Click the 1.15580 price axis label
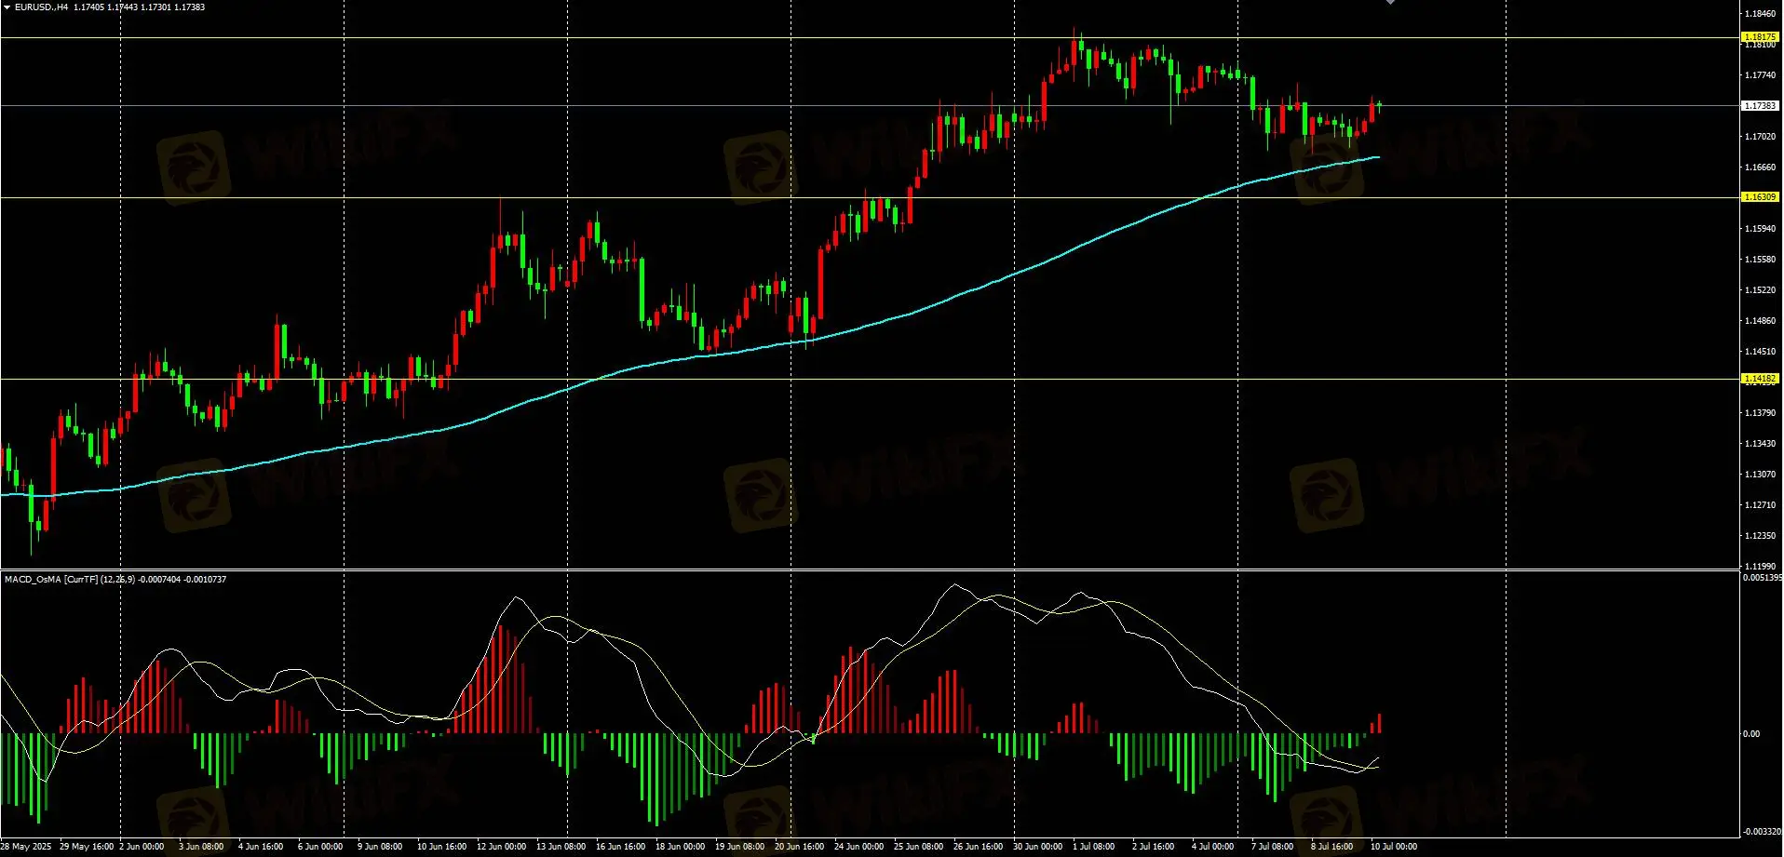The image size is (1784, 857). pyautogui.click(x=1760, y=260)
